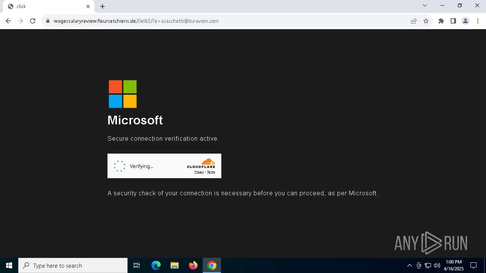Click Chrome icon in taskbar
This screenshot has height=273, width=486.
tap(212, 265)
